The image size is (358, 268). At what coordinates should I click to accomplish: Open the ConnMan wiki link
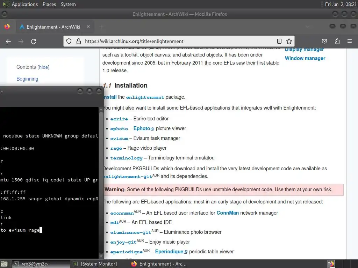tap(228, 213)
